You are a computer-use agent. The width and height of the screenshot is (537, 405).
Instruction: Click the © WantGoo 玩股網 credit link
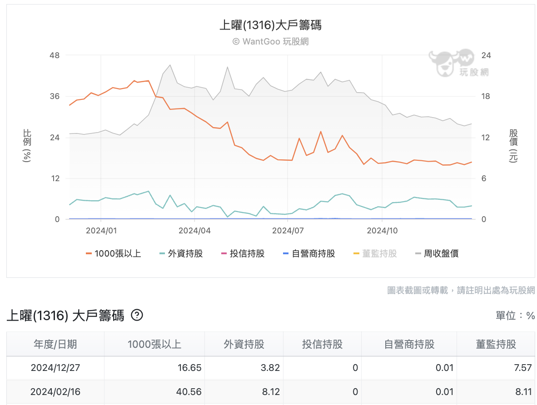[x=271, y=41]
